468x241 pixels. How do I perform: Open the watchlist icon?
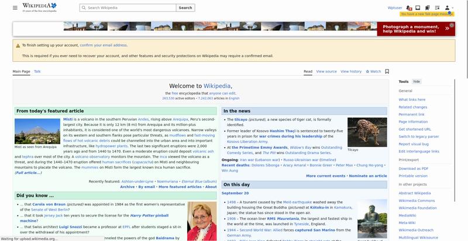437,8
